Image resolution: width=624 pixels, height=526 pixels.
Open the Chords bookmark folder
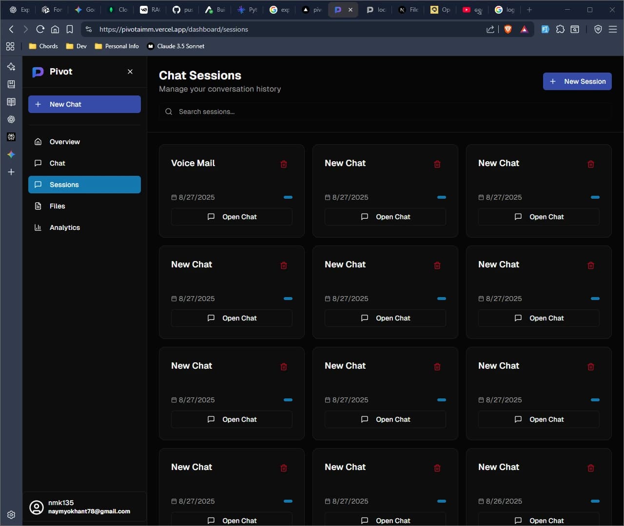43,46
